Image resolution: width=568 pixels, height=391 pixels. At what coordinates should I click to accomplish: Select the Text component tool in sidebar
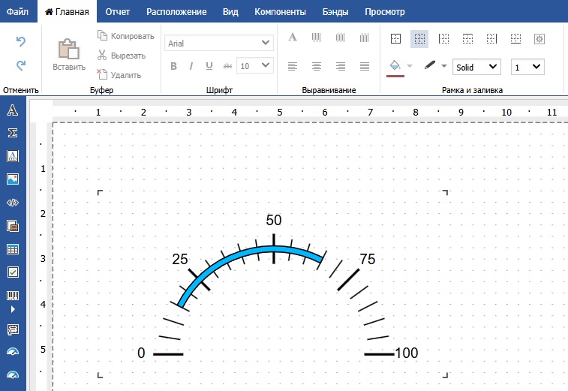12,111
